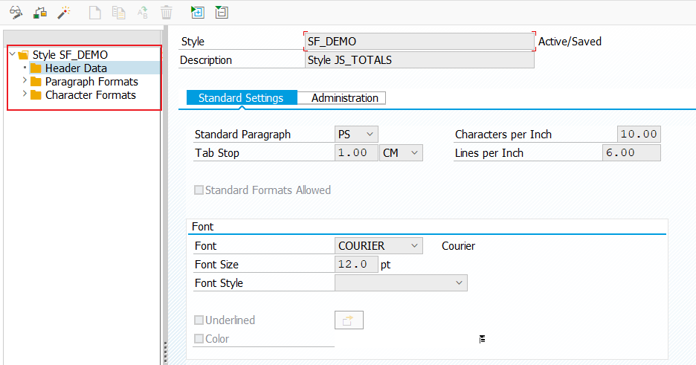Click the Characters per Inch field 10.00
The width and height of the screenshot is (696, 365).
coord(639,135)
